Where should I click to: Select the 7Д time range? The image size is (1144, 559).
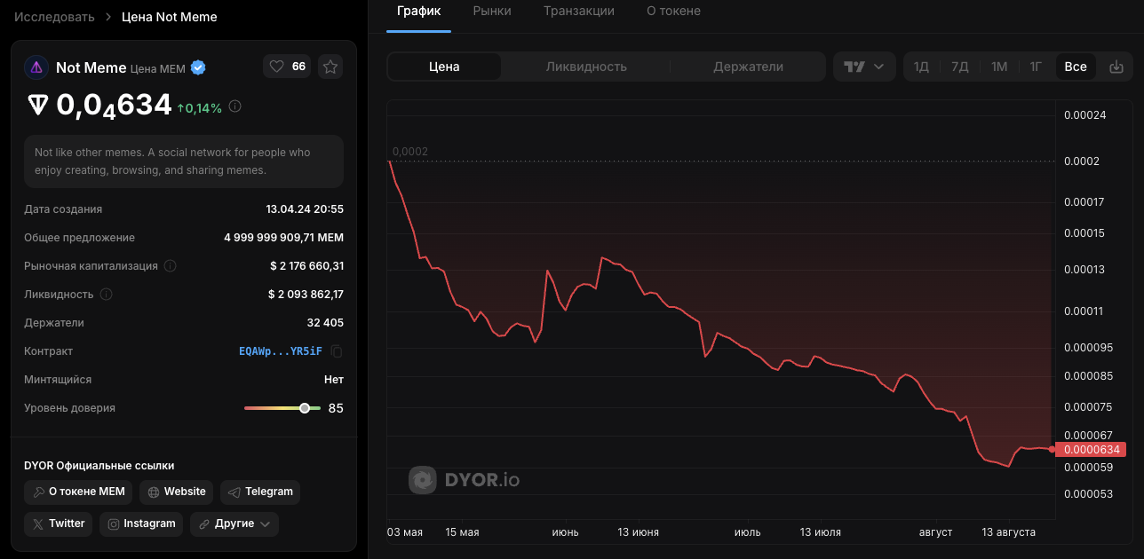coord(959,67)
